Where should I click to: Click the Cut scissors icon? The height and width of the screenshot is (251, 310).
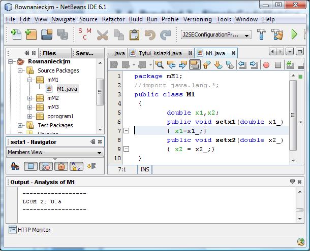pos(103,35)
